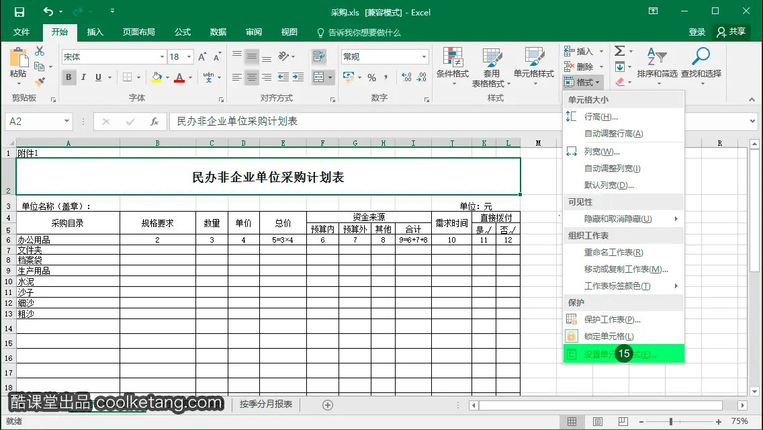Click the Format (格式) button
This screenshot has height=430, width=763.
pyautogui.click(x=584, y=82)
